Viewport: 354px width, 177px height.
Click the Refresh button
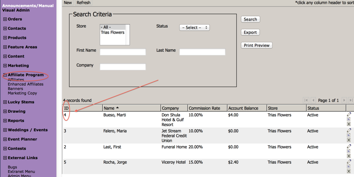coord(84,3)
